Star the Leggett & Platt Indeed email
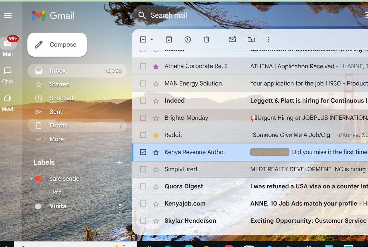 (156, 101)
